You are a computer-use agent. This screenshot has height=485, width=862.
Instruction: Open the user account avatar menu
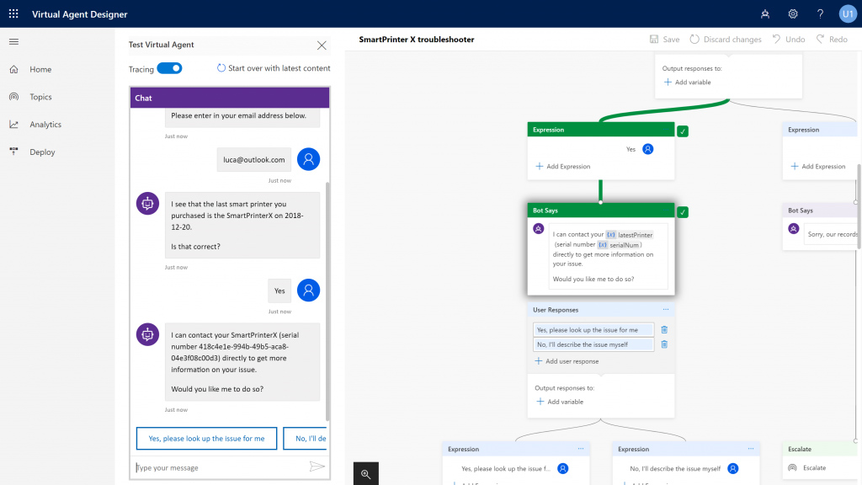(847, 13)
